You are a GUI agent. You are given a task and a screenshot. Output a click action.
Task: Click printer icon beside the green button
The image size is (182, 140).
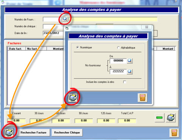[x=171, y=118]
